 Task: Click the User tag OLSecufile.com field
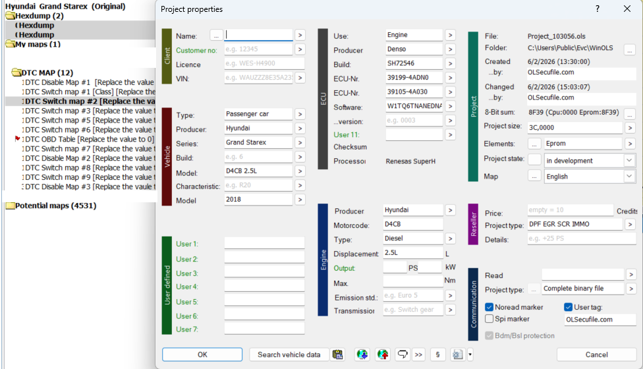click(x=600, y=320)
